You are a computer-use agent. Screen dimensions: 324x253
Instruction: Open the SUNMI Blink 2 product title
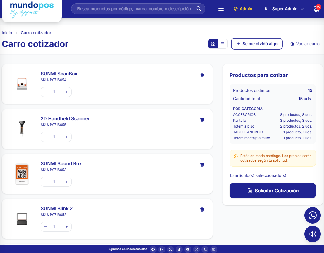point(56,208)
